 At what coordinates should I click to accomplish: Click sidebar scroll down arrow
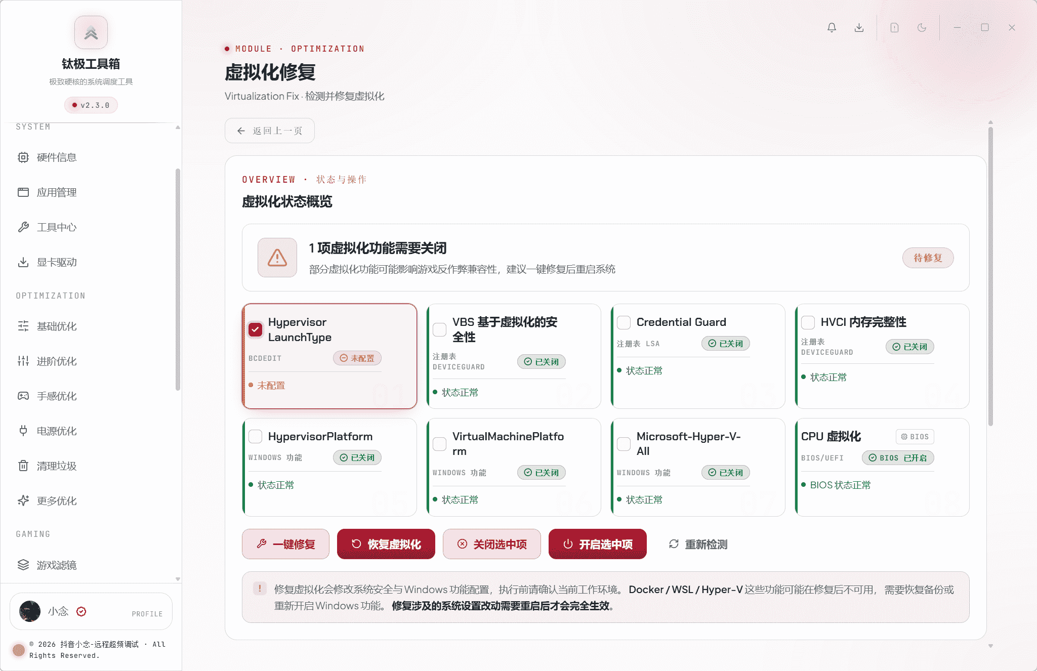[x=178, y=579]
